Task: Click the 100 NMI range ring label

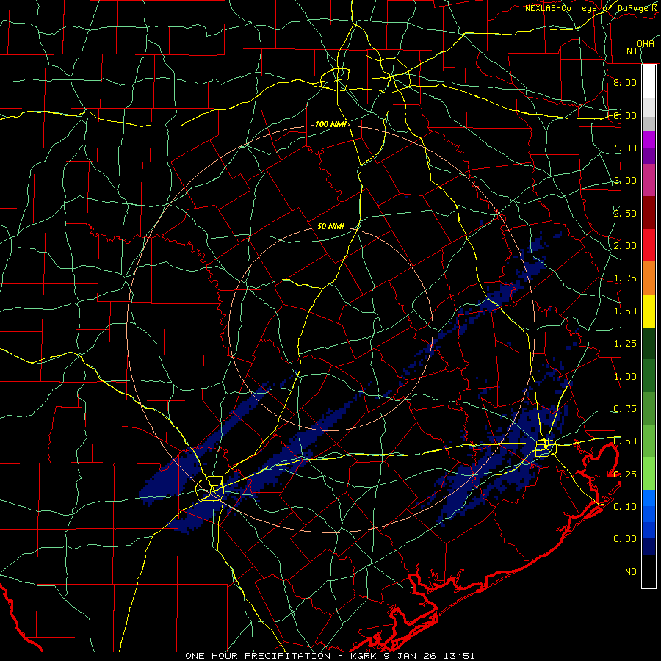Action: pyautogui.click(x=330, y=124)
